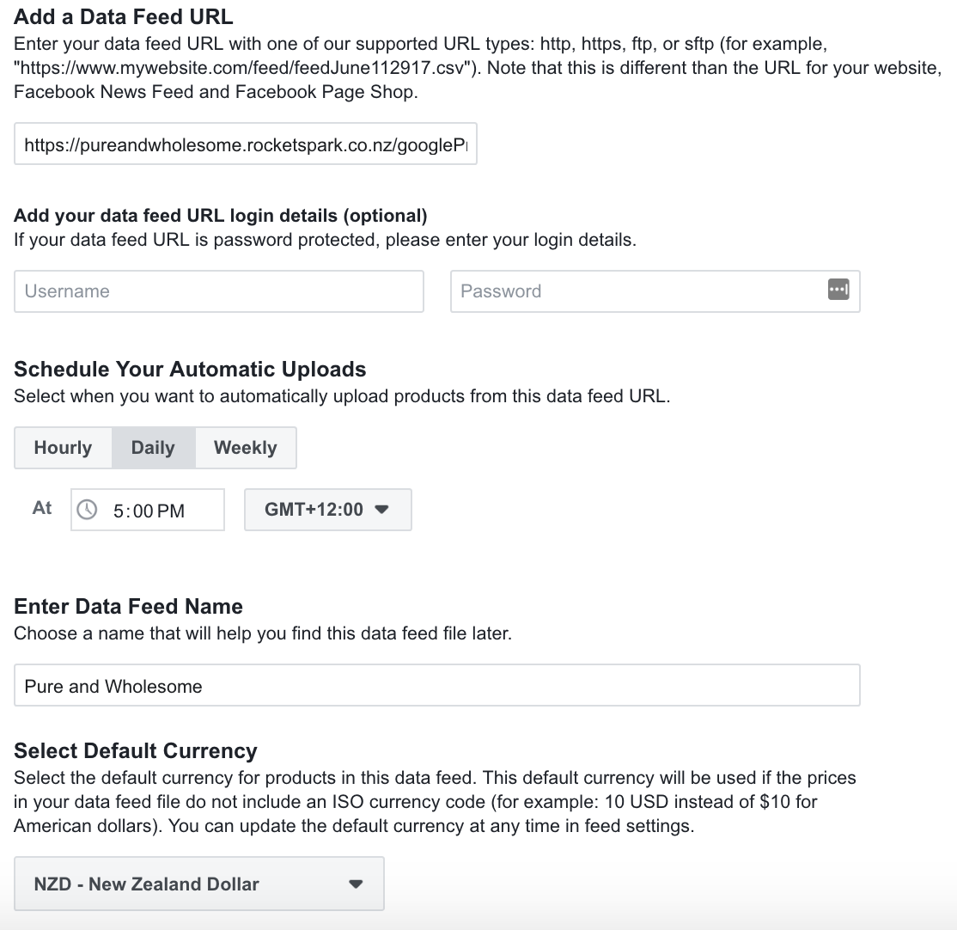The height and width of the screenshot is (930, 957).
Task: Select the hour value 5 in time field
Action: tap(119, 511)
